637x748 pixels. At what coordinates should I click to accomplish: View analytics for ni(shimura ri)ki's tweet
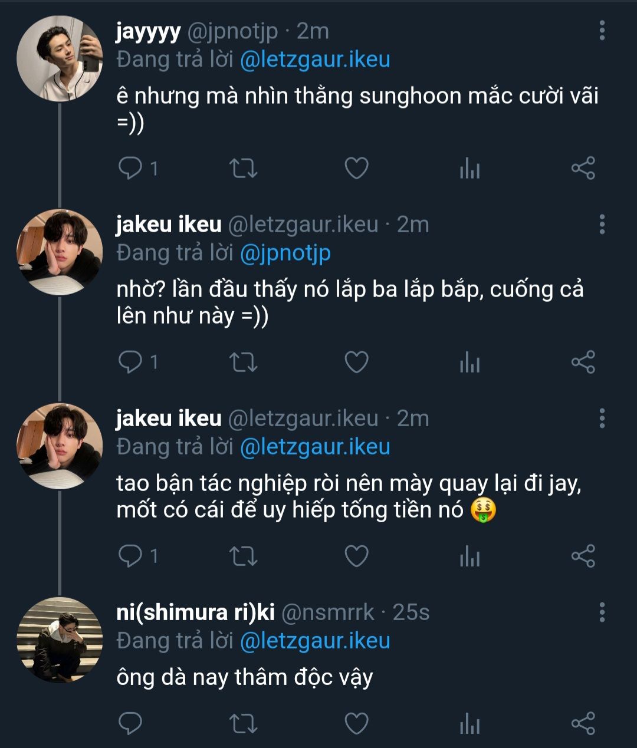point(469,724)
